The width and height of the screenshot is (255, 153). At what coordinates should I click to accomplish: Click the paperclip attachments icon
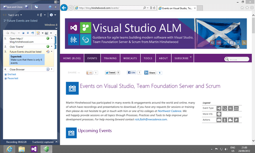click(41, 15)
